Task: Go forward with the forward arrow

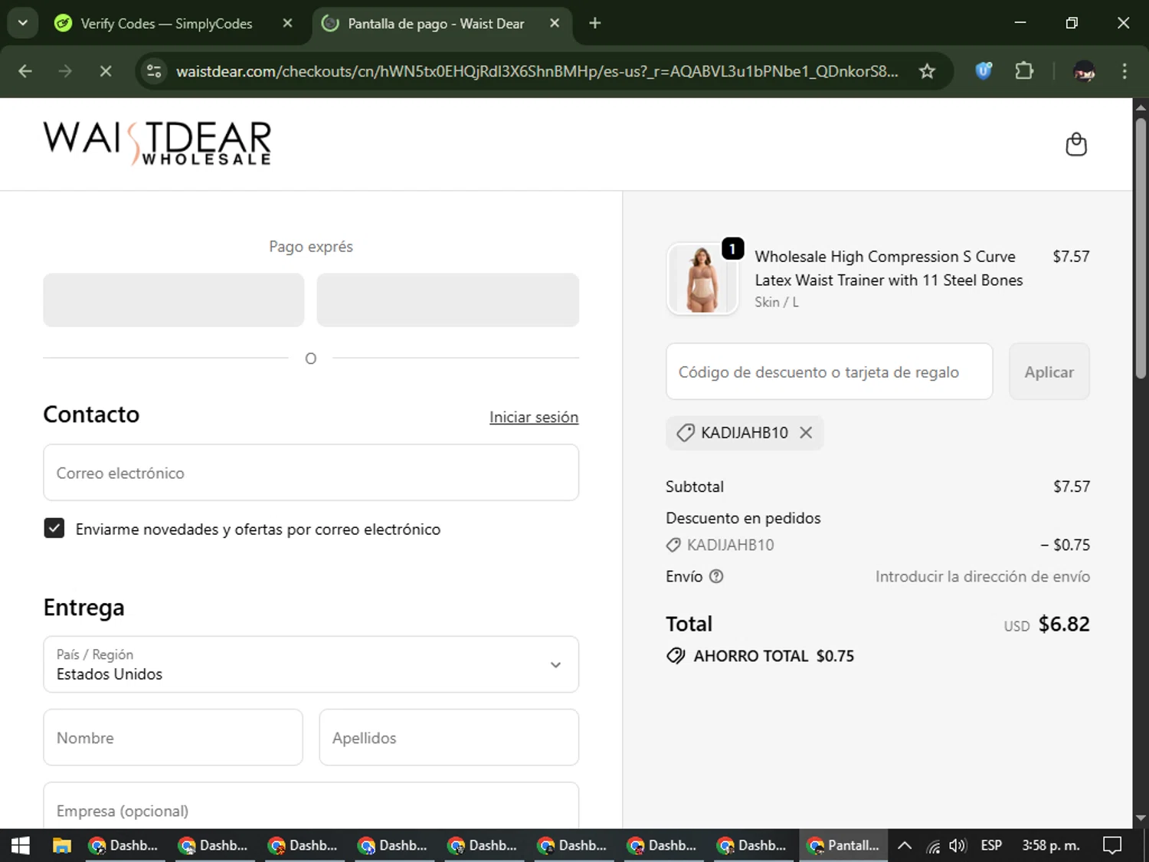Action: pyautogui.click(x=65, y=71)
